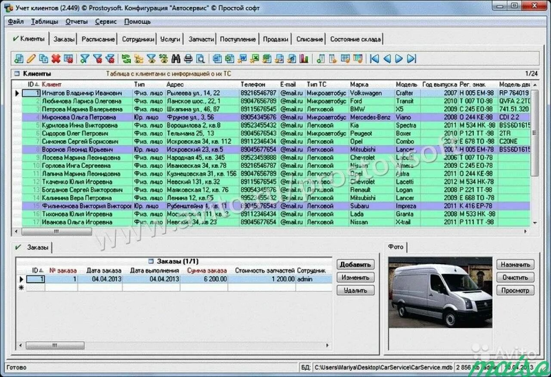551x377 pixels.
Task: Click the print preview magnifier icon
Action: (200, 59)
